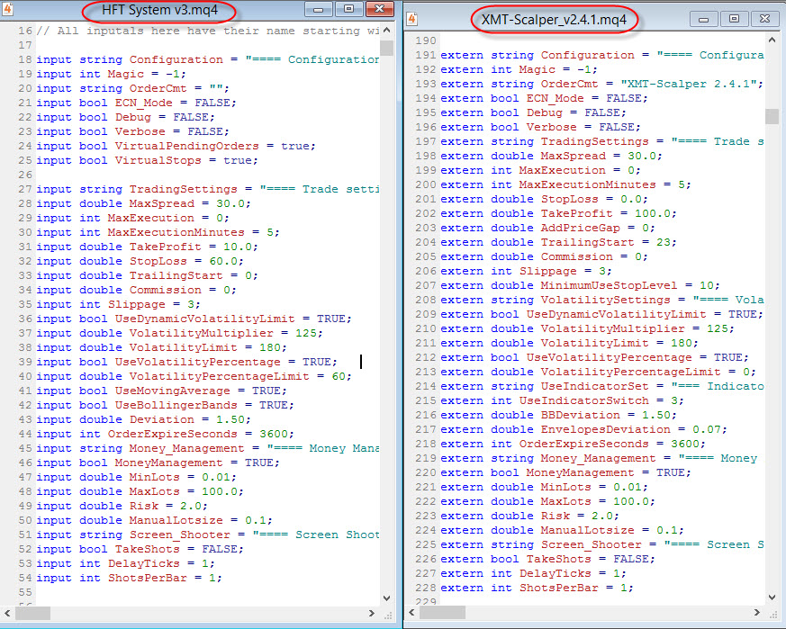Click the MQ4 file icon in XMT-Scalper title bar
Screen dimensions: 786x629
411,18
